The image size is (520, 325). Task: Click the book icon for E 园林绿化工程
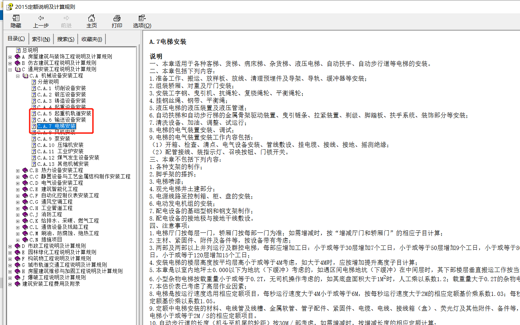[18, 252]
